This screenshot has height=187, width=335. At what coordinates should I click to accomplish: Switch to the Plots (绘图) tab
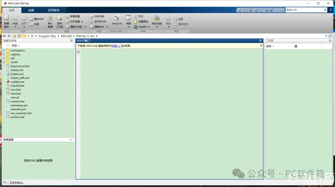click(31, 10)
